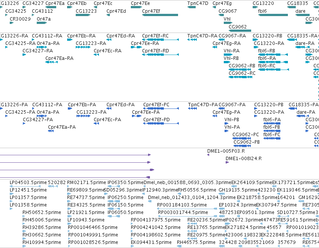Click protein Or47a-PA
The height and width of the screenshot is (248, 319).
tap(42, 116)
